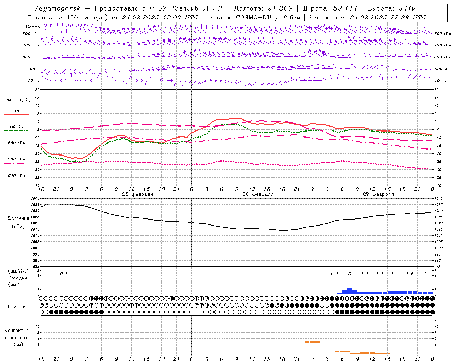Select the Модель COSMO-RU / 6.6км label
453x362 pixels.
(x=255, y=17)
